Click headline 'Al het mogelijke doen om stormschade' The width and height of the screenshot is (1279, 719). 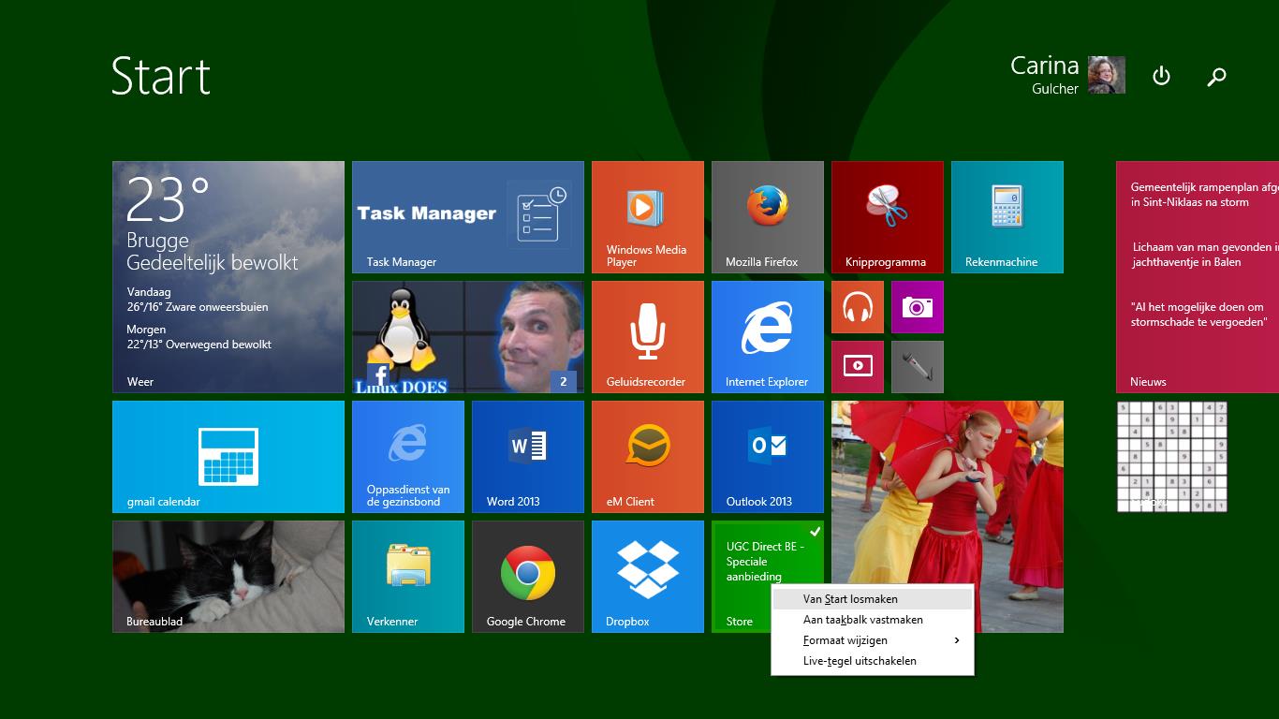[1199, 315]
